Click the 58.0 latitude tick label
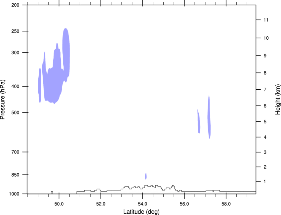 [x=226, y=204]
